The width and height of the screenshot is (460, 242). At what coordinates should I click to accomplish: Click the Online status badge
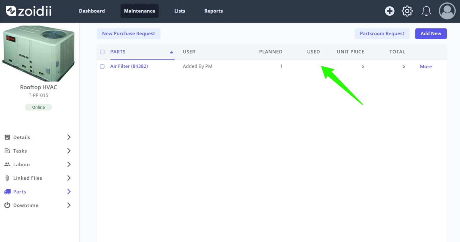[x=38, y=107]
